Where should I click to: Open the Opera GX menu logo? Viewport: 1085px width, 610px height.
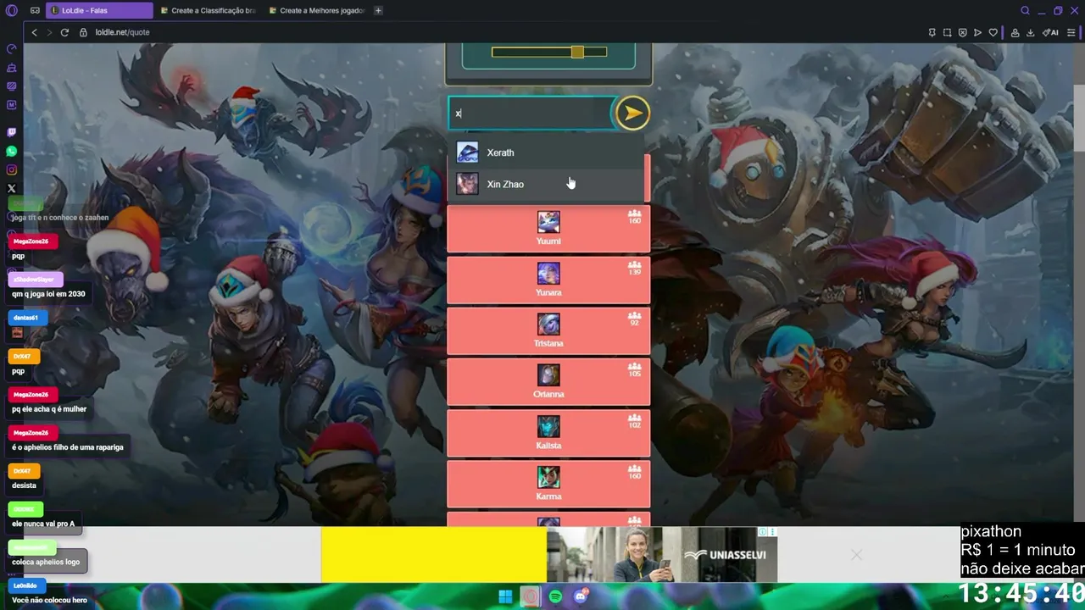12,11
